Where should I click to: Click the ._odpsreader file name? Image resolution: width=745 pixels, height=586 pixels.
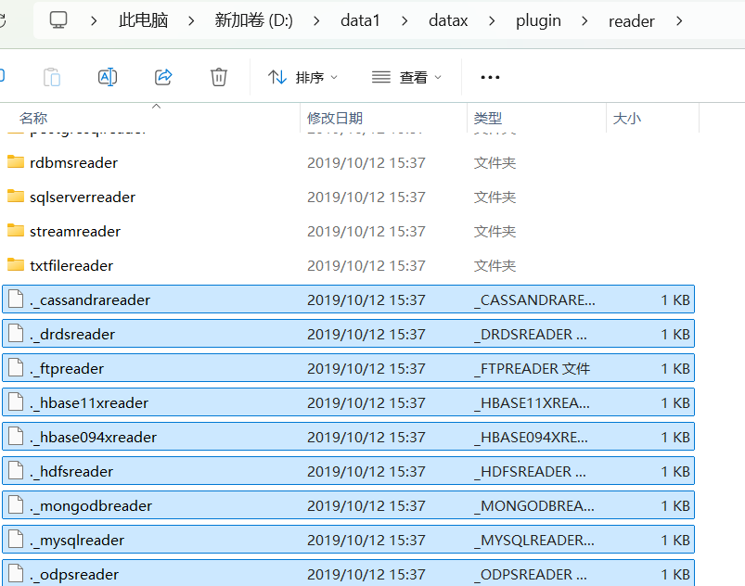74,574
